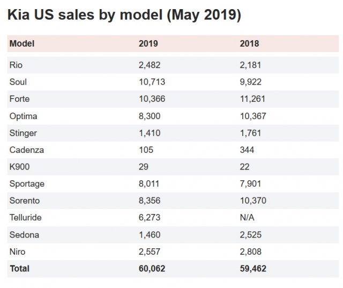Select the 2018 column header
This screenshot has width=343, height=288.
(x=249, y=43)
